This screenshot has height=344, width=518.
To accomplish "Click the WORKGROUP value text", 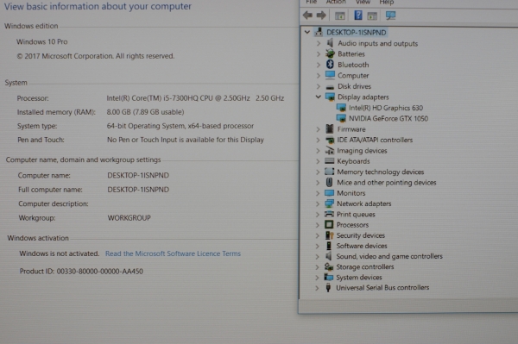I will (x=129, y=217).
